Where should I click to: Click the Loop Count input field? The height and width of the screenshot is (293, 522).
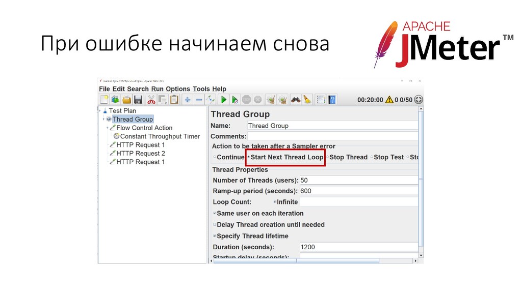[359, 201]
